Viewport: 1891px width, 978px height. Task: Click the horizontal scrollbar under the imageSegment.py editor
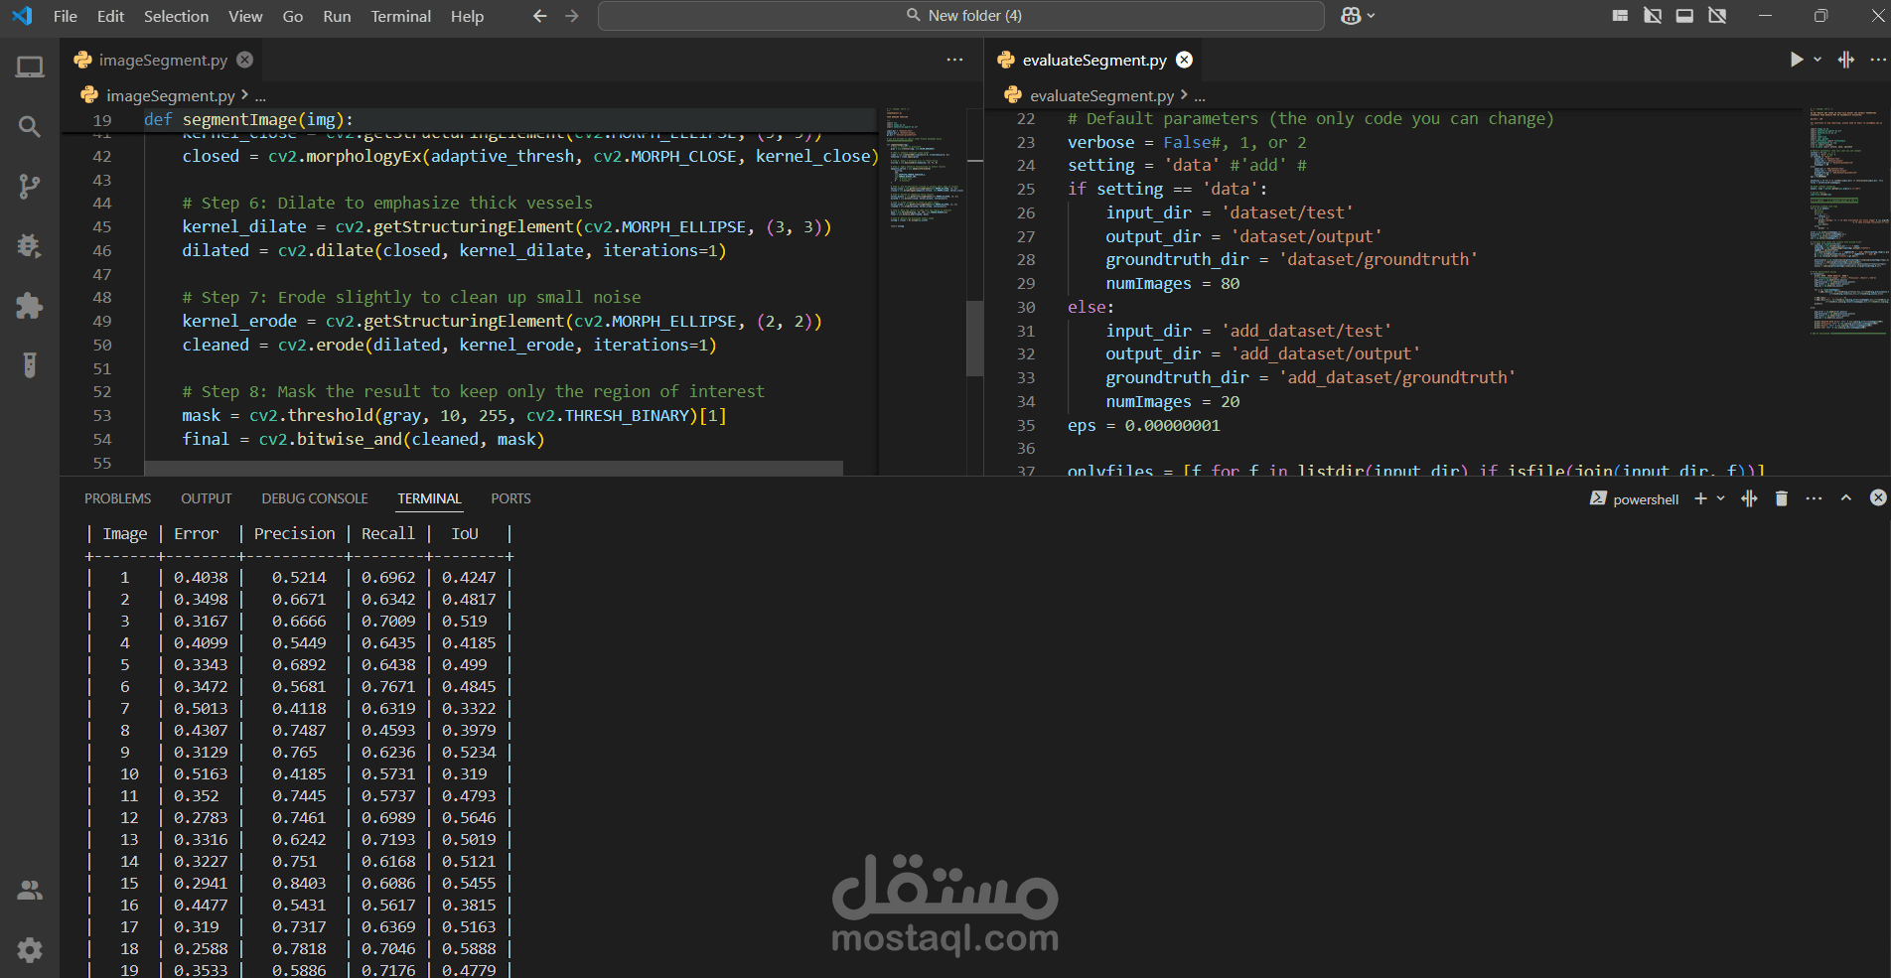(494, 468)
